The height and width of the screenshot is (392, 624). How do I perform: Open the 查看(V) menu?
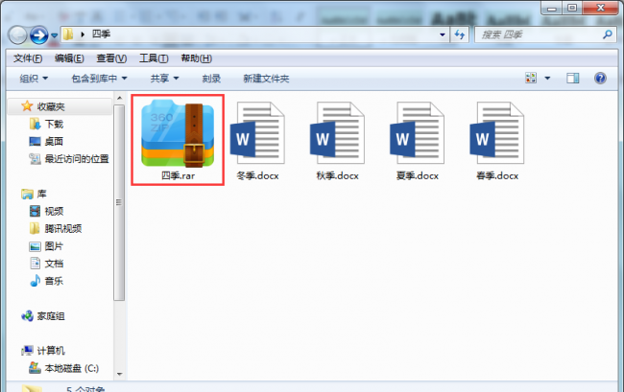point(111,58)
